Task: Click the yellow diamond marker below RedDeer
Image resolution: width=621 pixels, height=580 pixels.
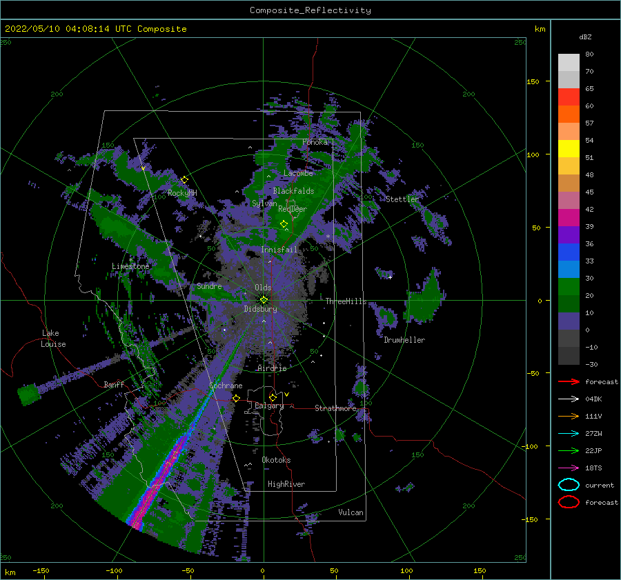Action: pos(284,224)
